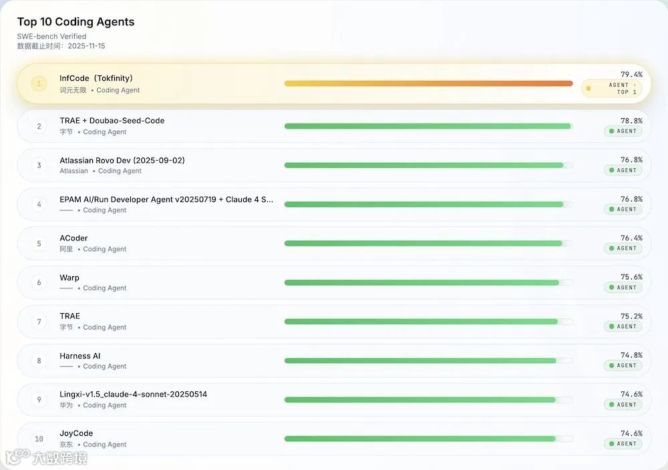Screen dimensions: 668x470
Task: Click the 75.6% score value
Action: [x=631, y=277]
